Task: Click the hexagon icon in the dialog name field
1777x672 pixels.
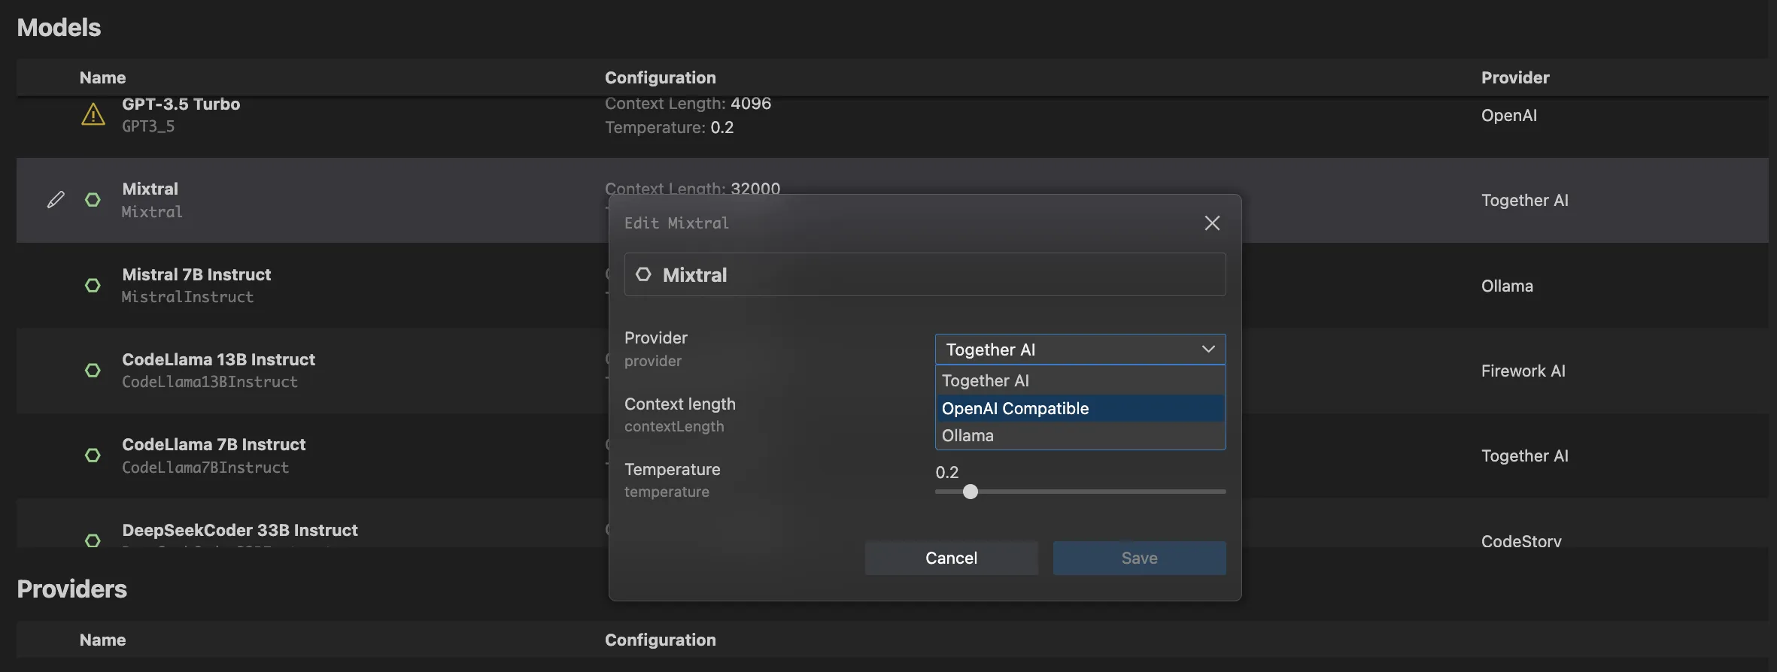Action: 643,274
